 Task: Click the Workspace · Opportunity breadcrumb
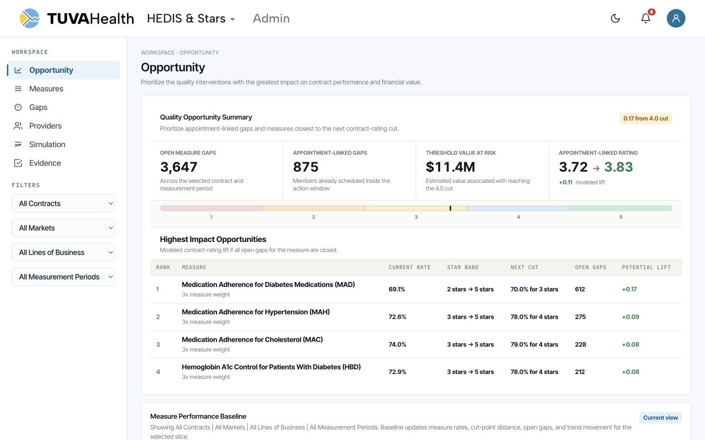(180, 53)
